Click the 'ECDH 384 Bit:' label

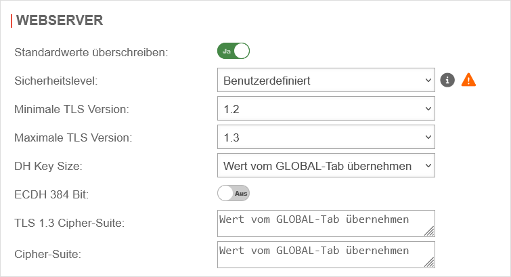(51, 194)
